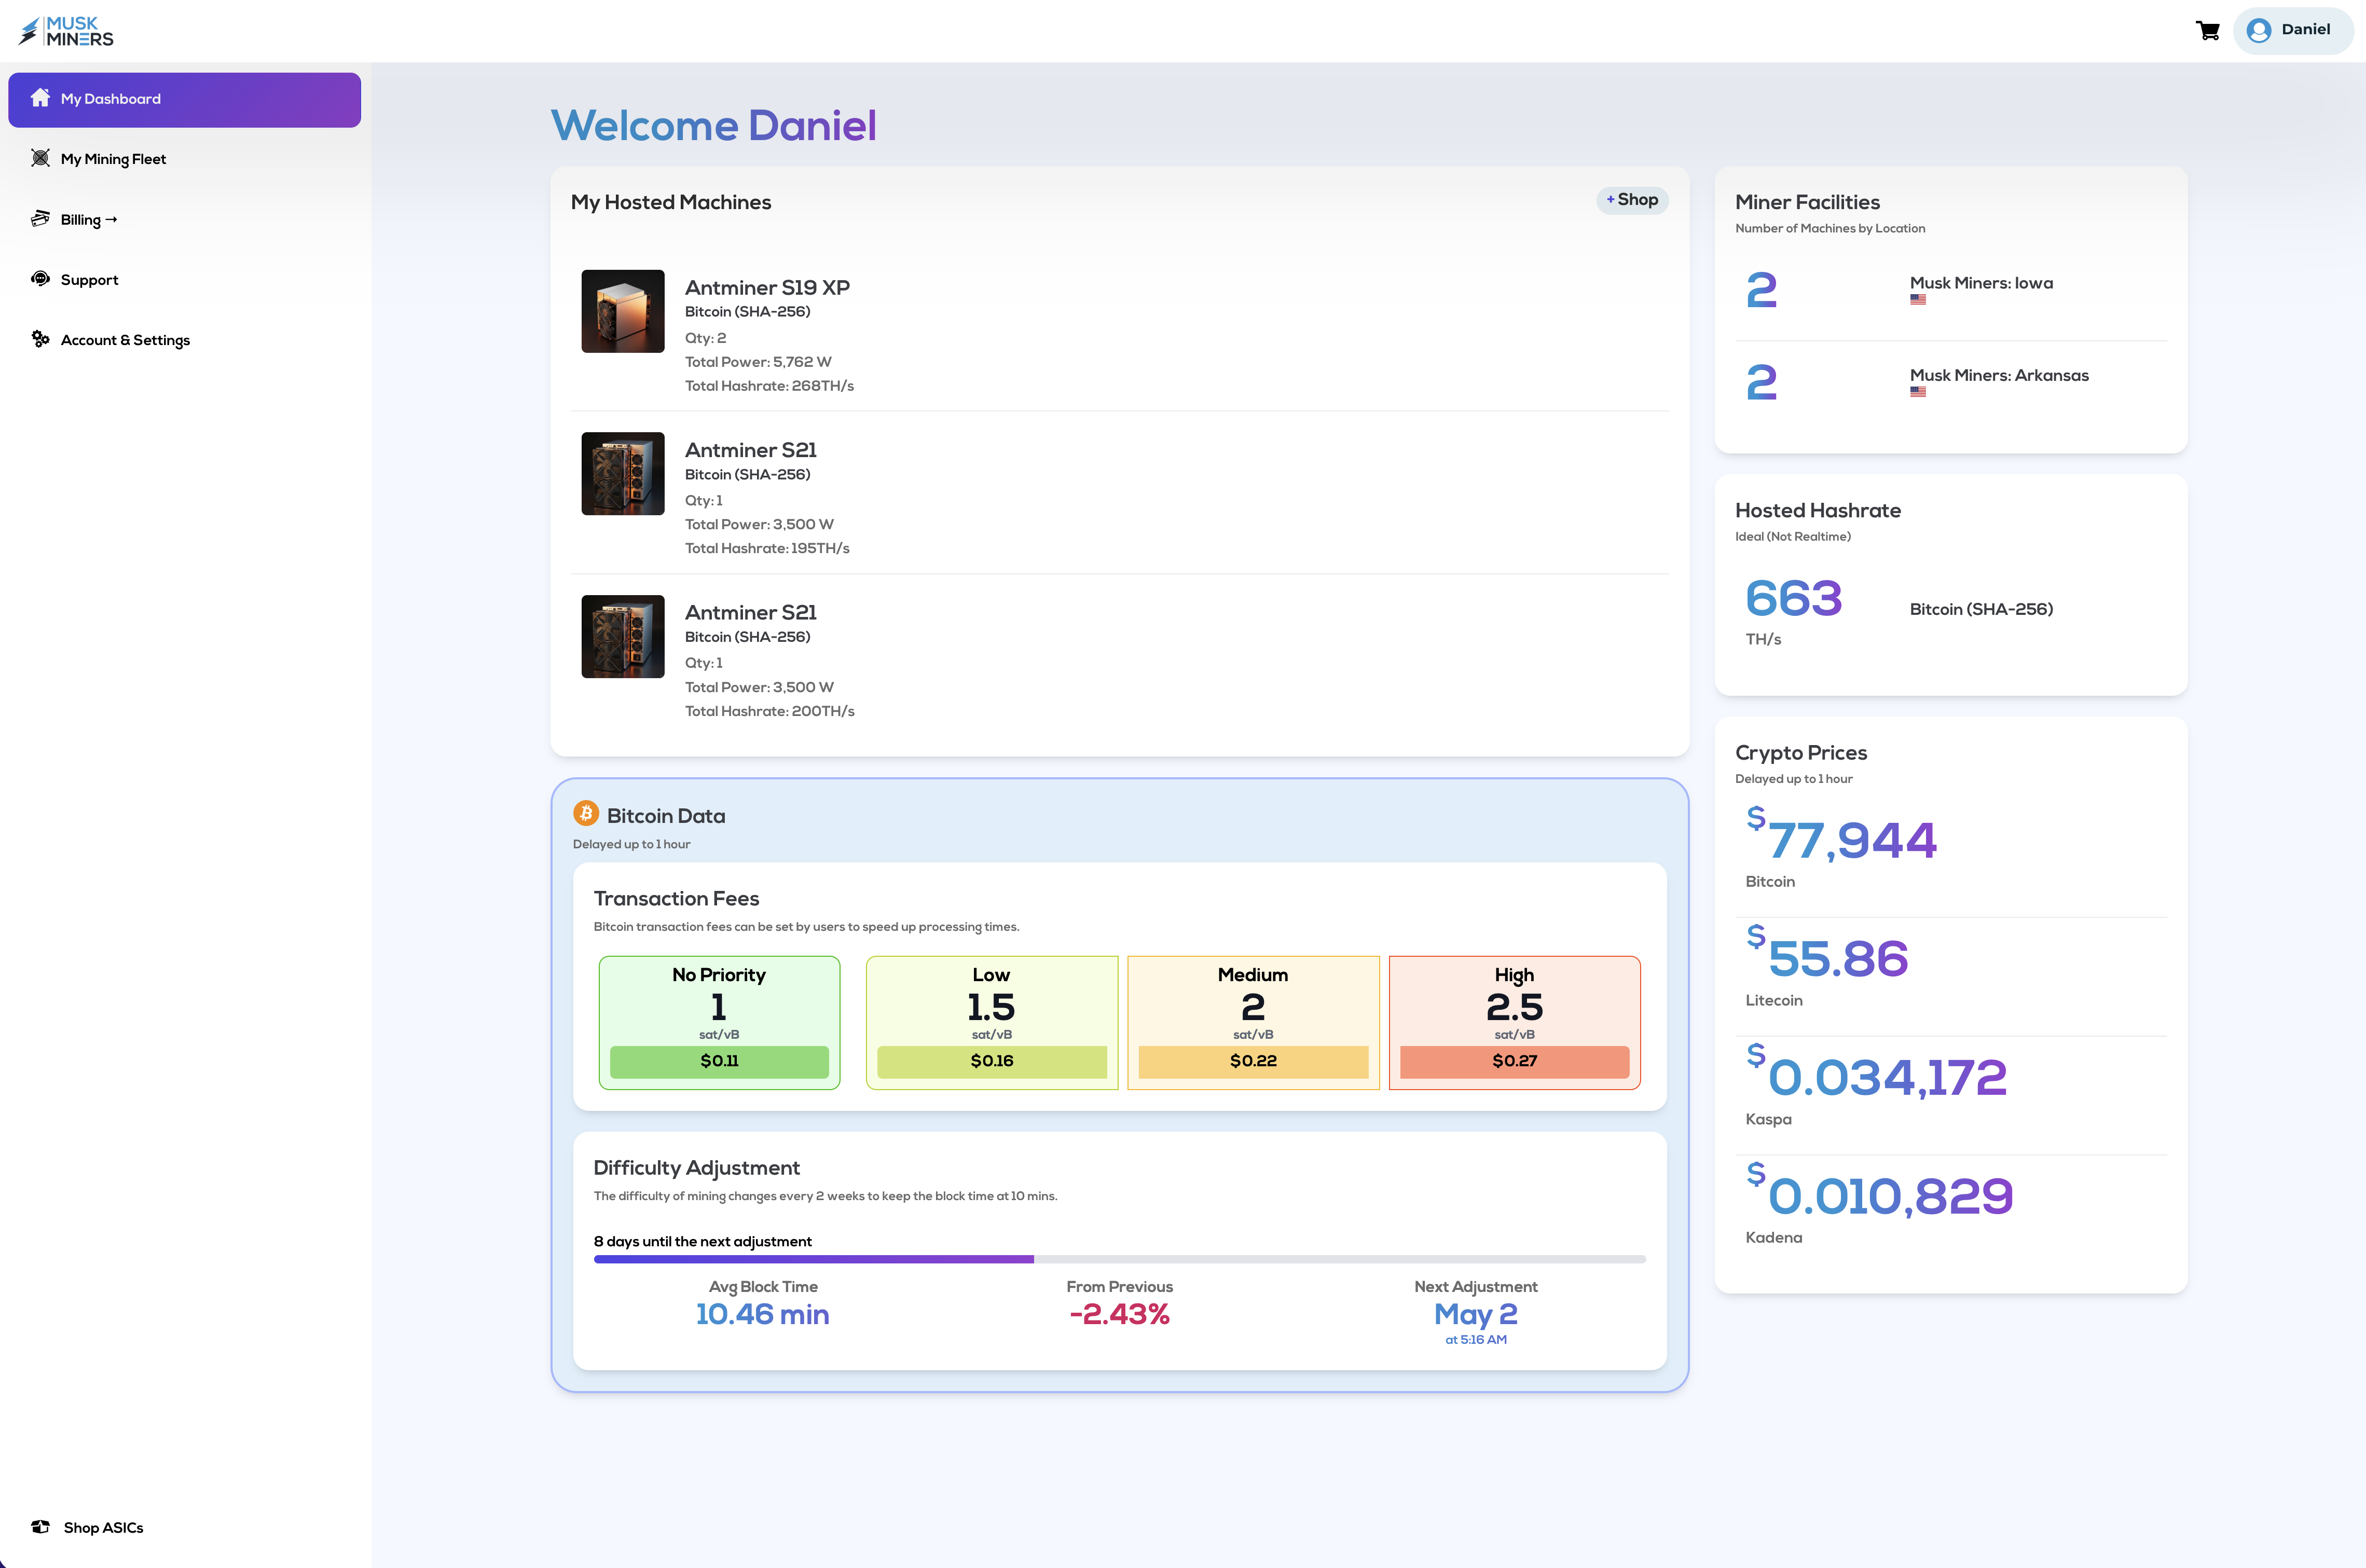Click the -2.43% From Previous value

click(x=1119, y=1314)
